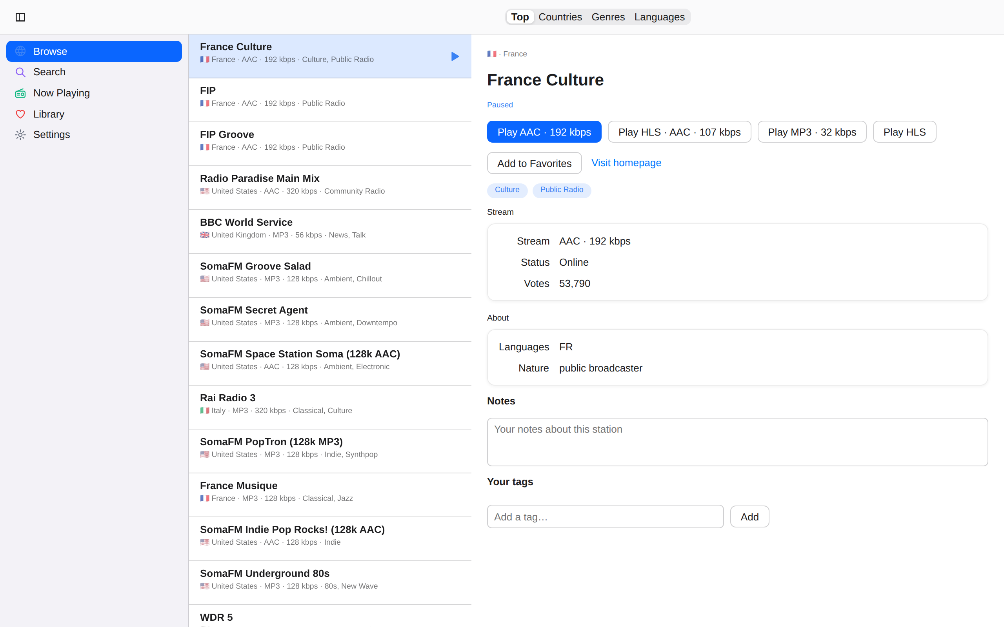Select the France Culture station row
1004x627 pixels.
click(330, 56)
